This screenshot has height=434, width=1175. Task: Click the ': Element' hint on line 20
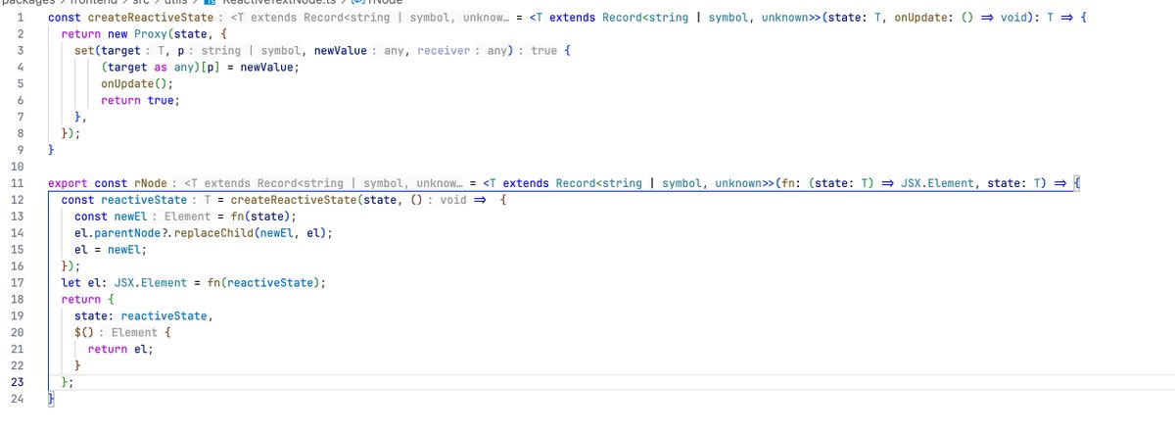coord(126,333)
